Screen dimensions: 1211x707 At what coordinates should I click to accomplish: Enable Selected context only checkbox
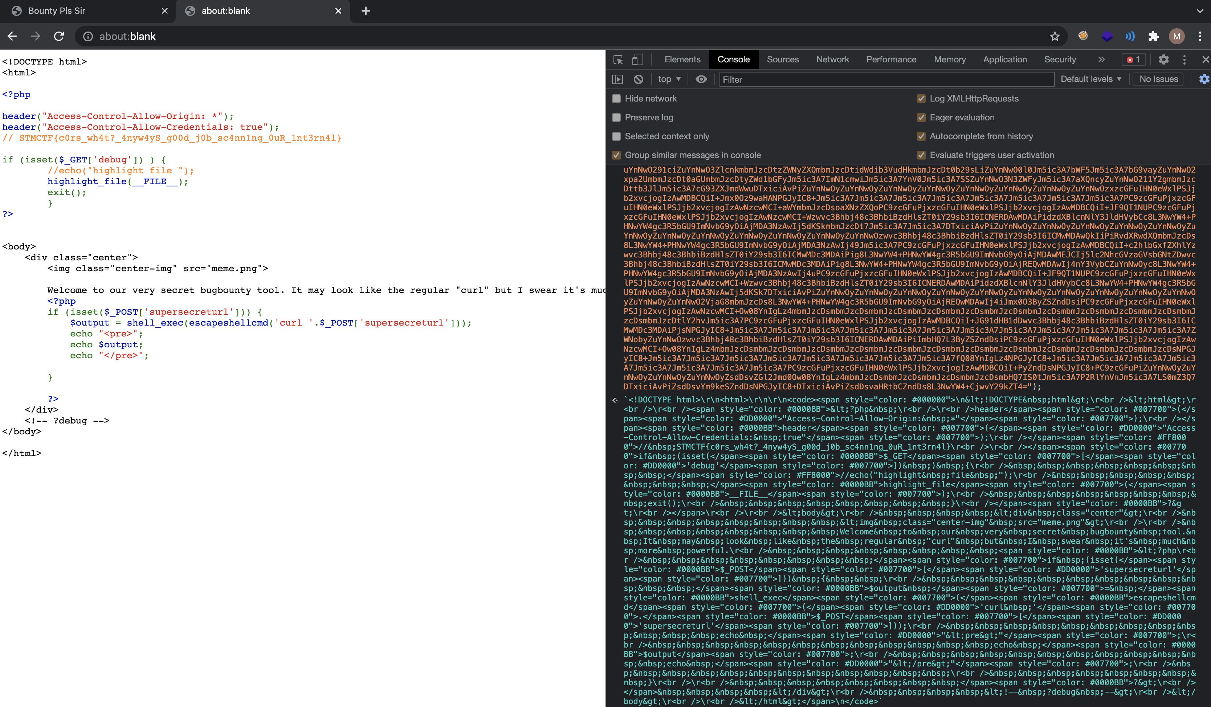[616, 136]
